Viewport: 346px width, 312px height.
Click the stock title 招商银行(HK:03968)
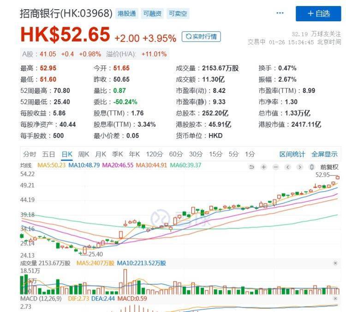click(66, 13)
